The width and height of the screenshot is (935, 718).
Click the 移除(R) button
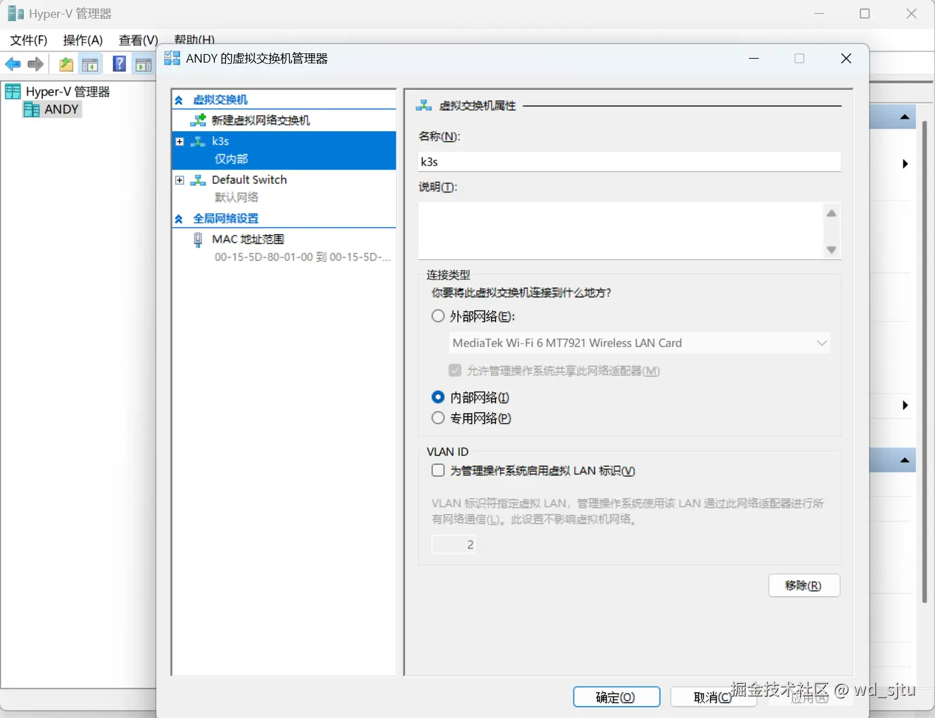804,585
